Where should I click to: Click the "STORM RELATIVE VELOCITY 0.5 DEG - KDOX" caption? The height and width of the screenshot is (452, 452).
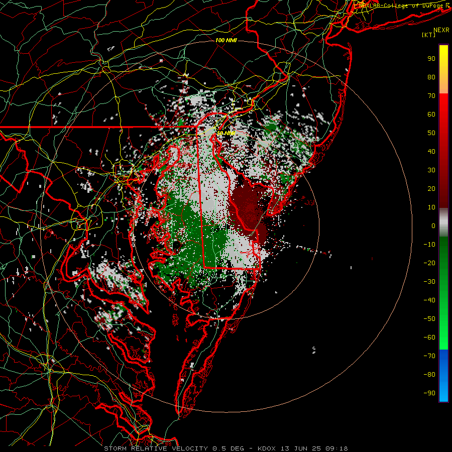[x=190, y=448]
